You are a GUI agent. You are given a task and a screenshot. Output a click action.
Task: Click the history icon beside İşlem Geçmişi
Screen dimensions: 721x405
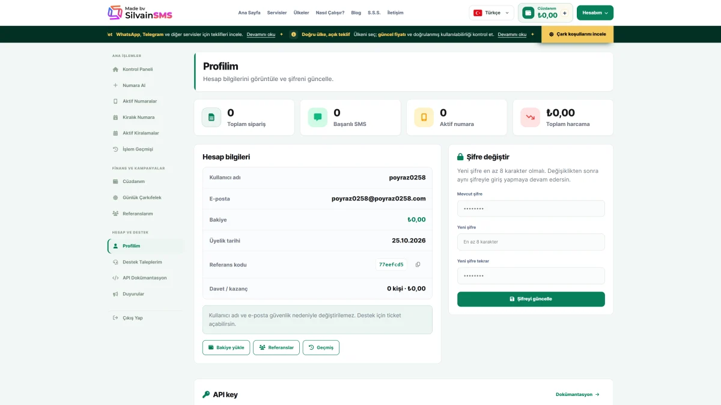pyautogui.click(x=115, y=149)
